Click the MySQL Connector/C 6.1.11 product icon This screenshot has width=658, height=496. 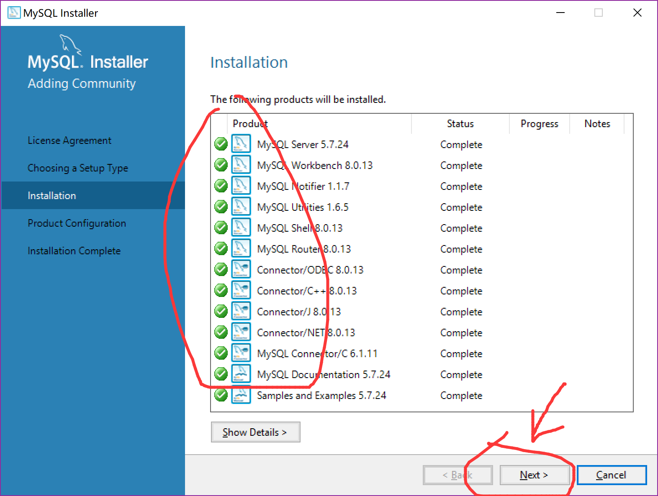[x=241, y=353]
